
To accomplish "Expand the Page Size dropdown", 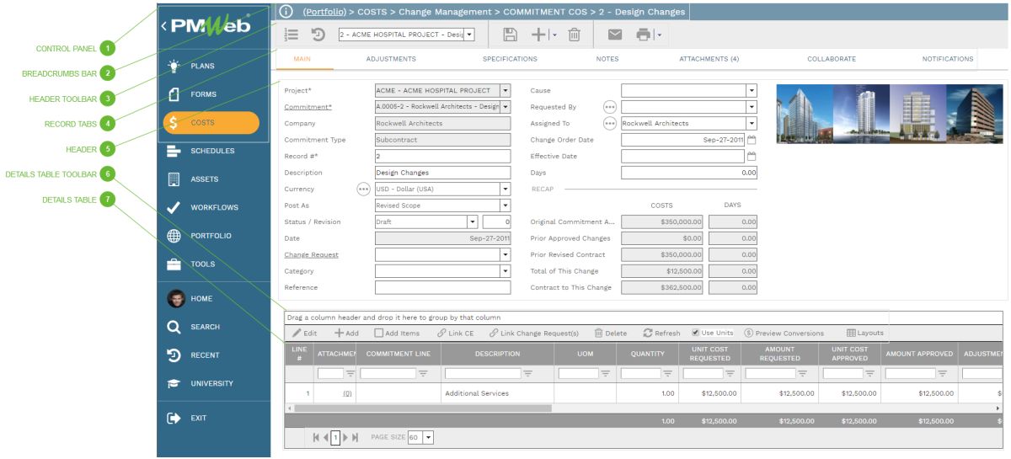I will pos(428,437).
